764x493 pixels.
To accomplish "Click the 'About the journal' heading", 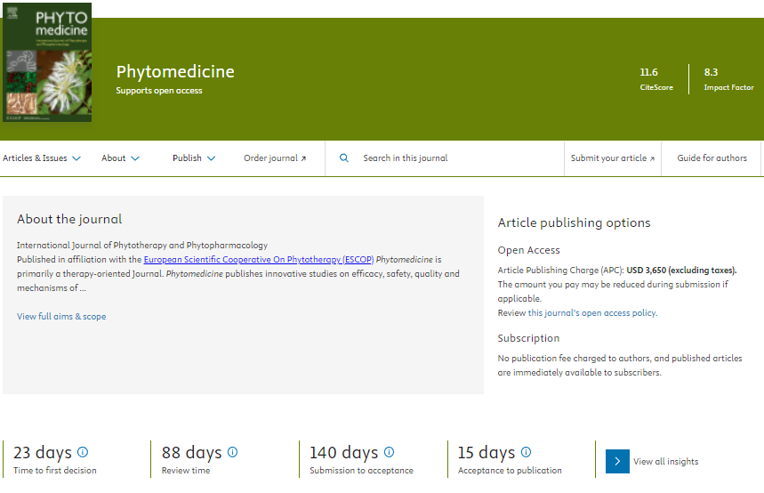I will point(69,219).
